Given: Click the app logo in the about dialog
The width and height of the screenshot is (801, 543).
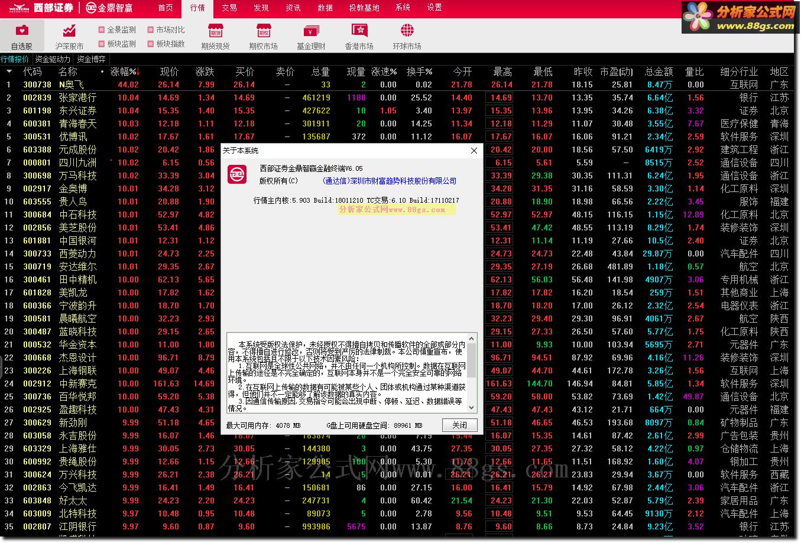Looking at the screenshot, I should pyautogui.click(x=238, y=174).
